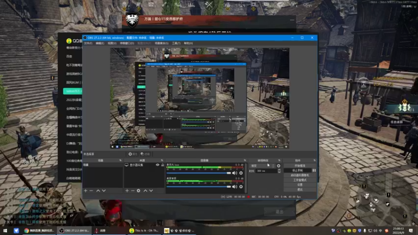Pop out the Scene Transitions dock with its header icon

pos(279,160)
